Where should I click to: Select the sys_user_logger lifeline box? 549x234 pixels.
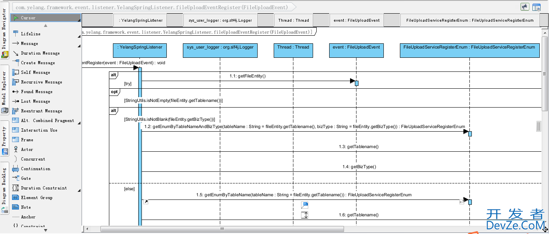[220, 51]
